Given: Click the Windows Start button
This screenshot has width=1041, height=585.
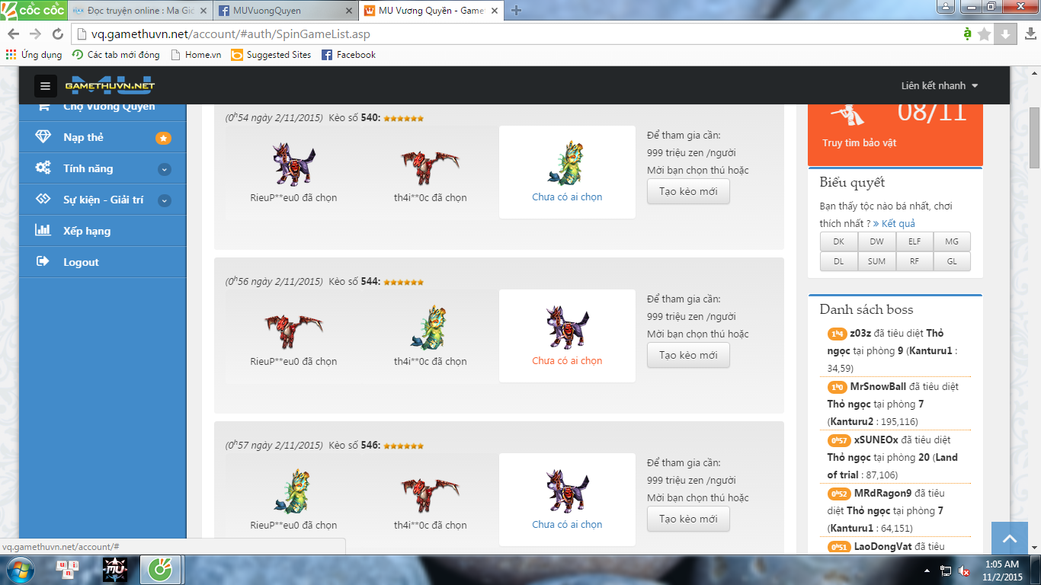Looking at the screenshot, I should (19, 569).
